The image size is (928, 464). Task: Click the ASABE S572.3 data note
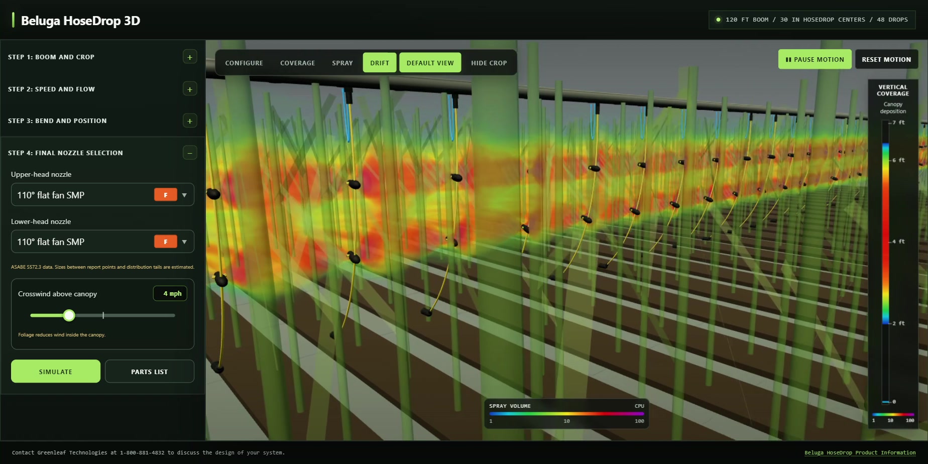pos(102,267)
